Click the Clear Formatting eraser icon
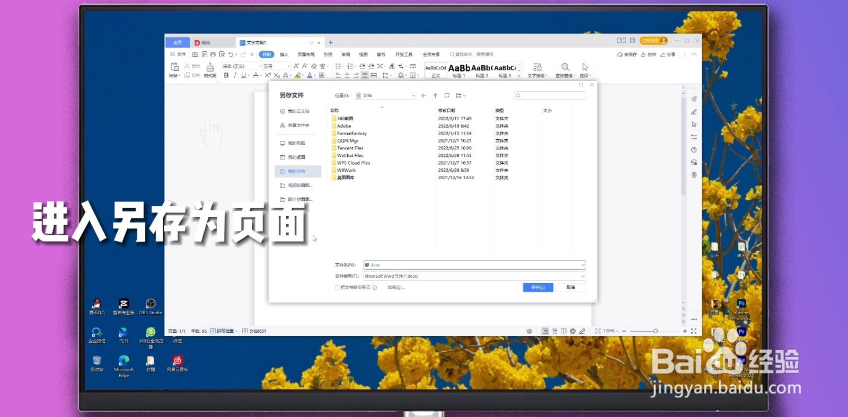The height and width of the screenshot is (417, 848). [314, 66]
